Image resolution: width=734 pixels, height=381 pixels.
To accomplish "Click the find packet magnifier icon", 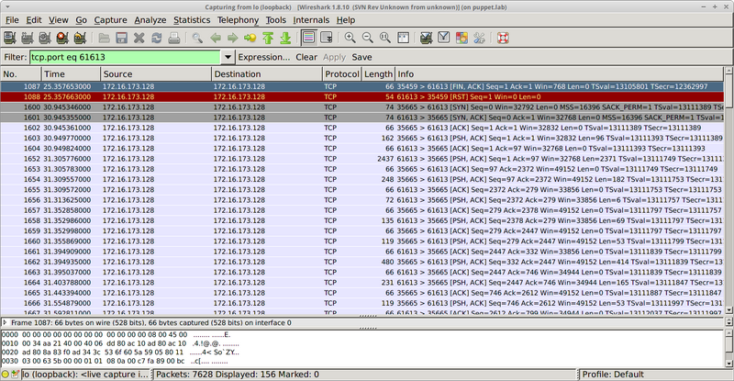I will [x=197, y=38].
